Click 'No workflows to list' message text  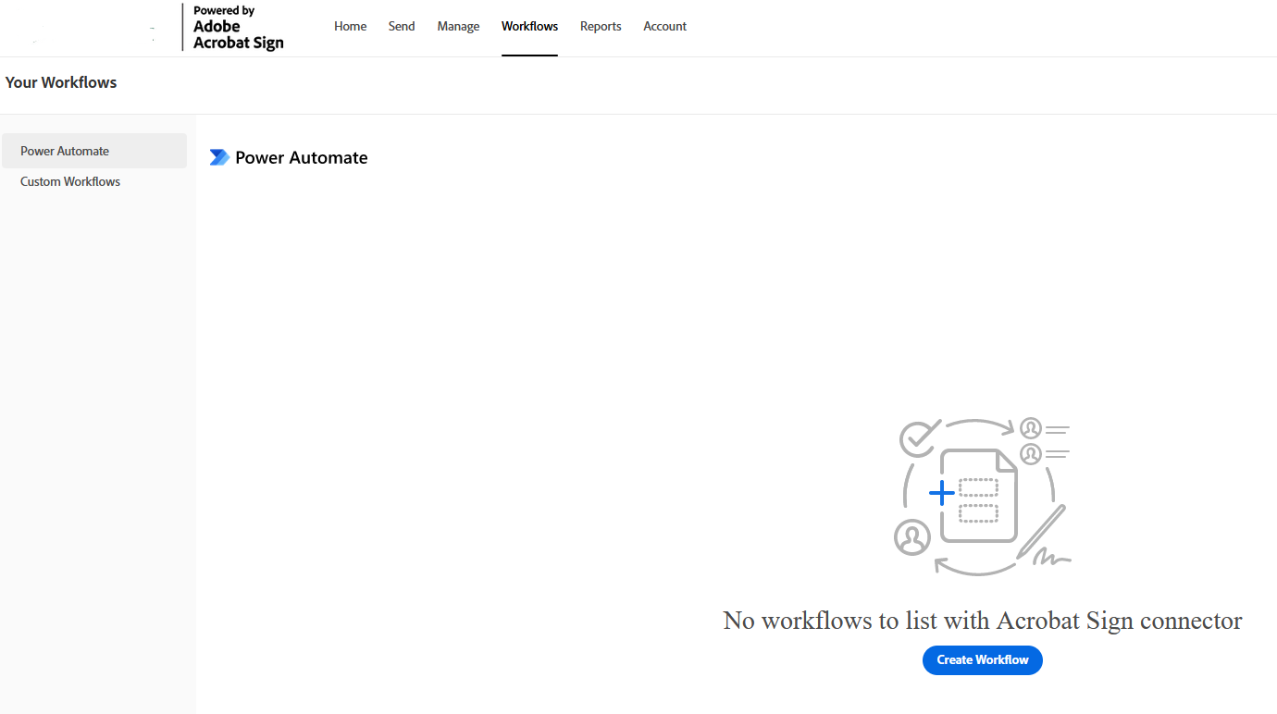tap(982, 620)
